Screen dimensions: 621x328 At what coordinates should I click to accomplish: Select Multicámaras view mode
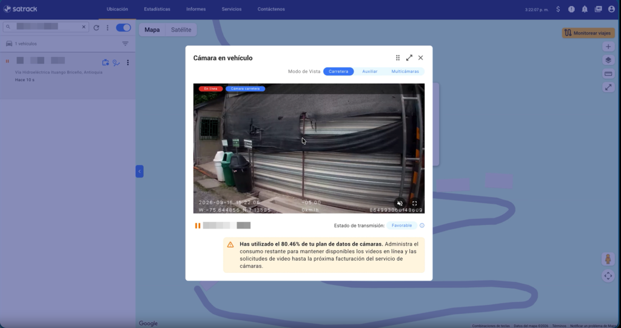pos(404,72)
